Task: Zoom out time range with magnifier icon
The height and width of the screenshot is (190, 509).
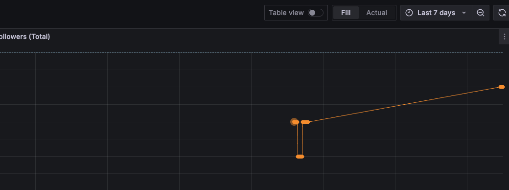Action: click(481, 13)
